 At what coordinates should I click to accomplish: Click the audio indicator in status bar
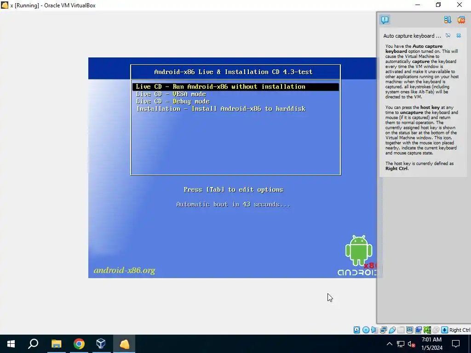click(374, 330)
